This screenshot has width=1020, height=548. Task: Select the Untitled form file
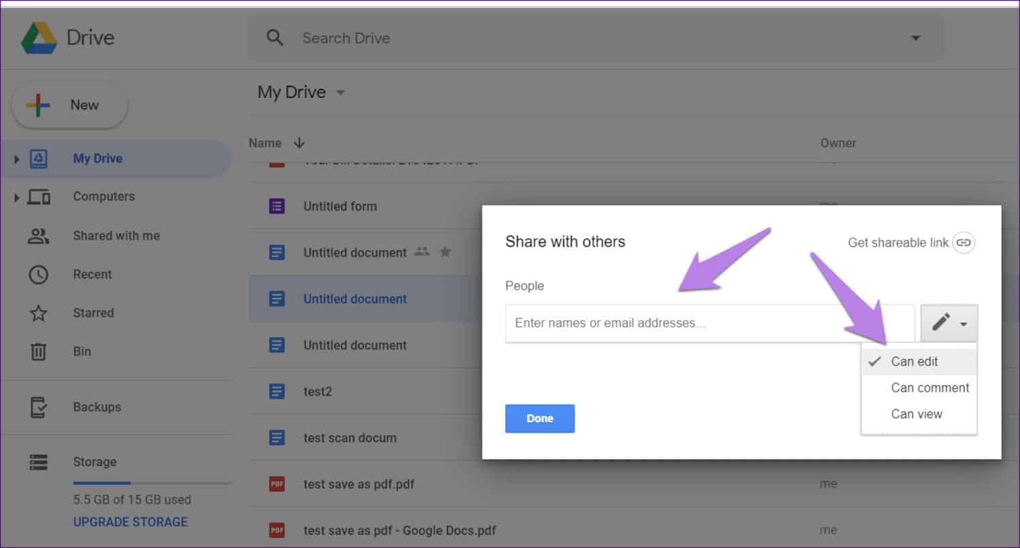pyautogui.click(x=340, y=206)
